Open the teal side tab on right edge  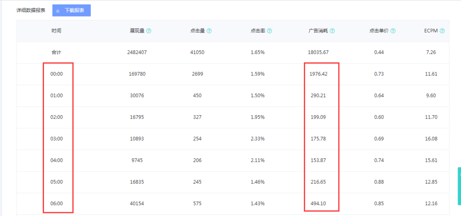[459, 183]
